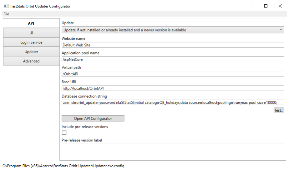Viewport: 289px width, 170px height.
Task: Open the File menu
Action: tap(6, 14)
